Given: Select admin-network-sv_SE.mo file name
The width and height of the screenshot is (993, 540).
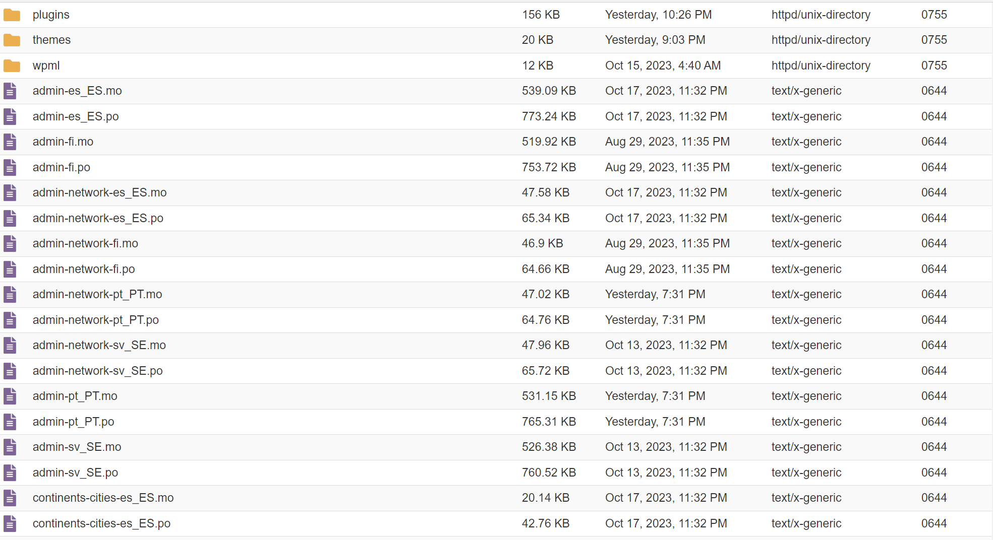Looking at the screenshot, I should click(x=99, y=345).
